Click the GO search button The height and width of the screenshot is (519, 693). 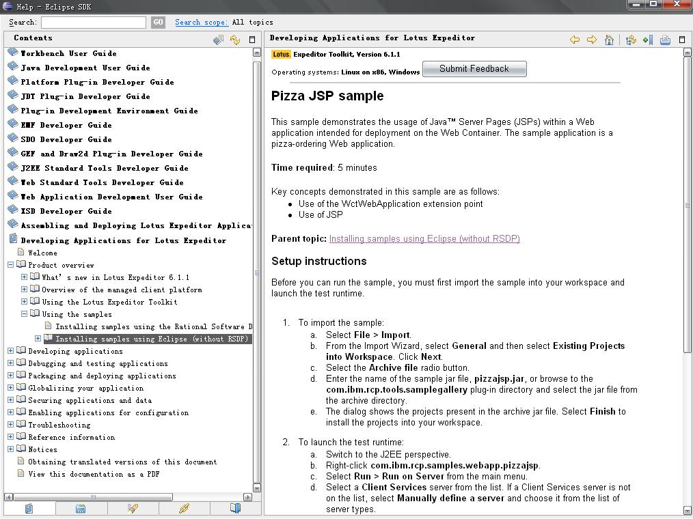point(159,22)
